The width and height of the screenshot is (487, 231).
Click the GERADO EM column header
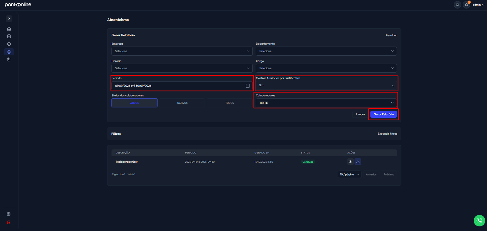click(262, 153)
